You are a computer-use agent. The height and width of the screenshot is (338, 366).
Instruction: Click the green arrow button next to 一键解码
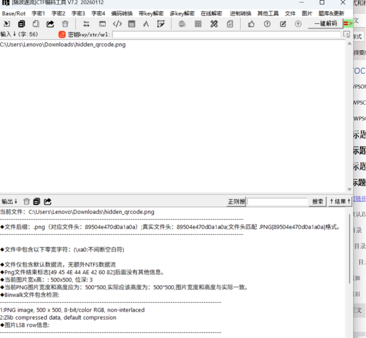pos(348,24)
